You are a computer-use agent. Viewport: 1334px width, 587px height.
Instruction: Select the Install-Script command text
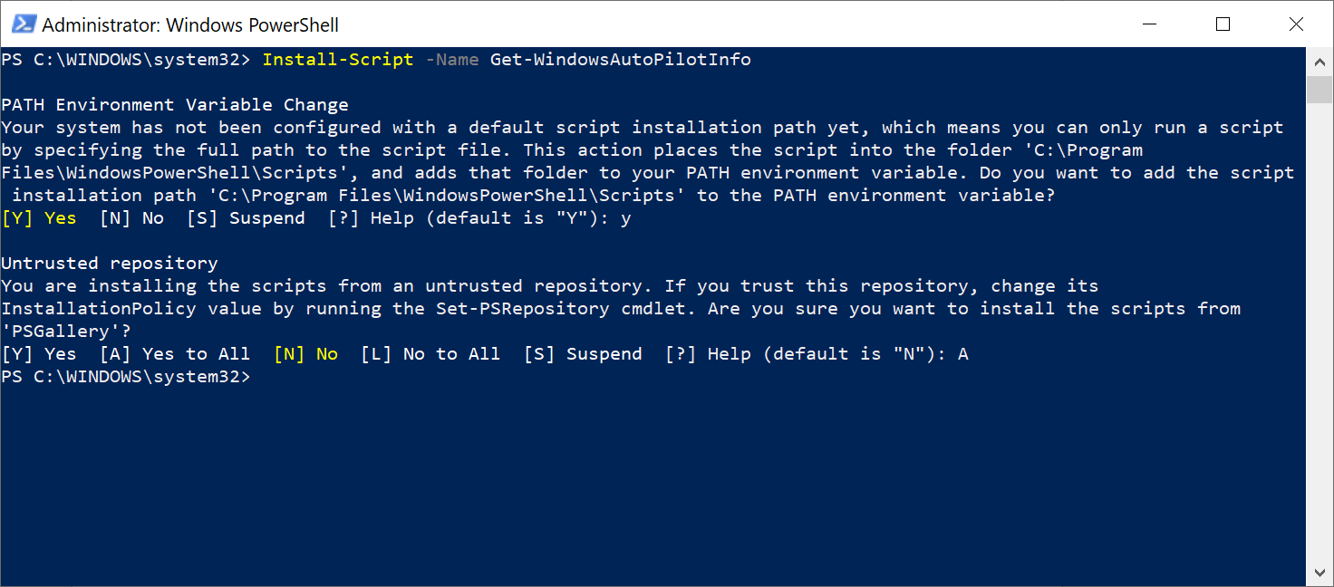point(337,59)
